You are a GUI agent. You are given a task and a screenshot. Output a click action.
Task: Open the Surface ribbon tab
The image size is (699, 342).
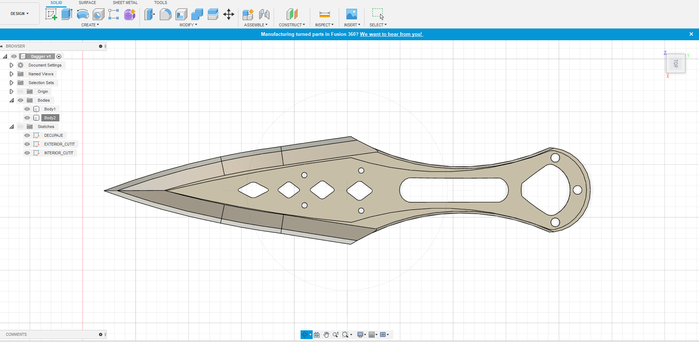pyautogui.click(x=87, y=3)
